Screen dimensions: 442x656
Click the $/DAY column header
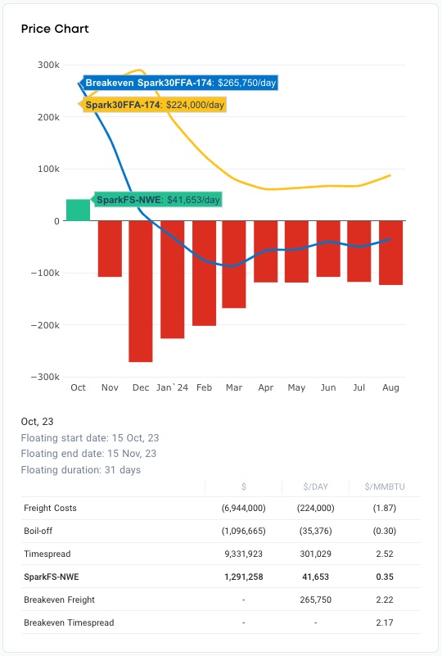pyautogui.click(x=316, y=486)
